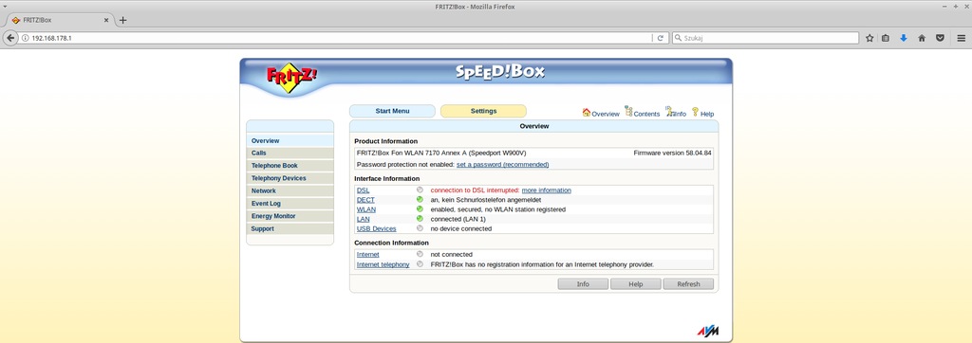Open Telephony Devices in the sidebar
This screenshot has width=972, height=343.
[x=290, y=178]
